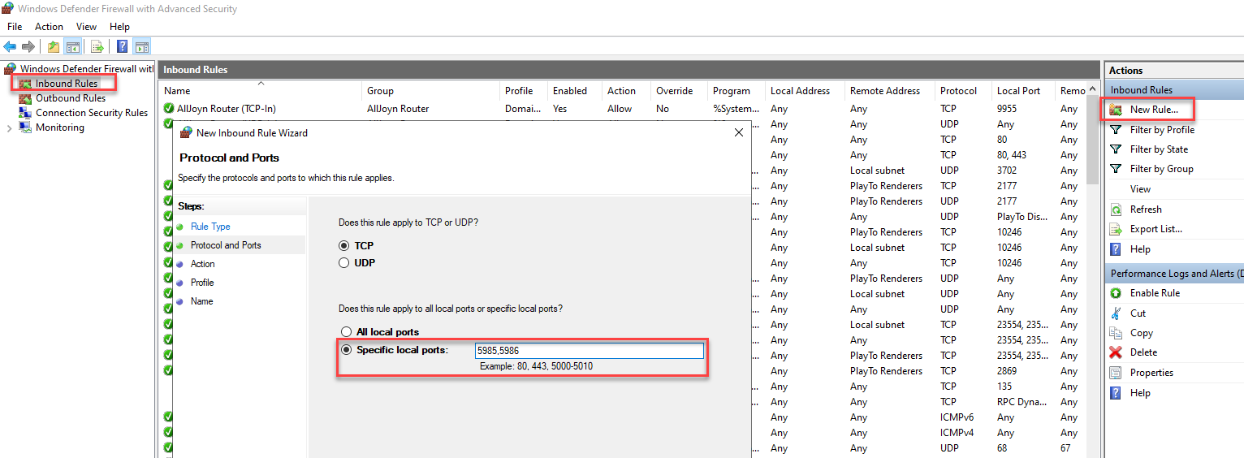Click the blue Help toolbar icon

click(x=122, y=46)
